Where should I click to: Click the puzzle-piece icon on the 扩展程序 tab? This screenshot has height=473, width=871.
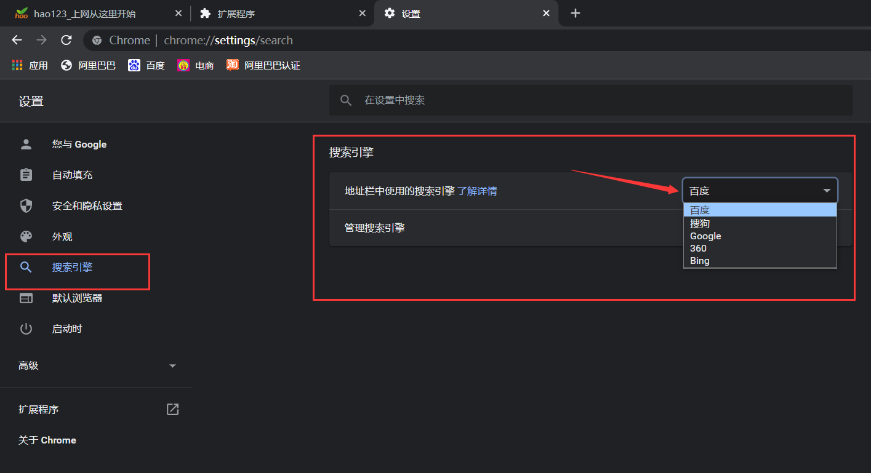click(206, 13)
